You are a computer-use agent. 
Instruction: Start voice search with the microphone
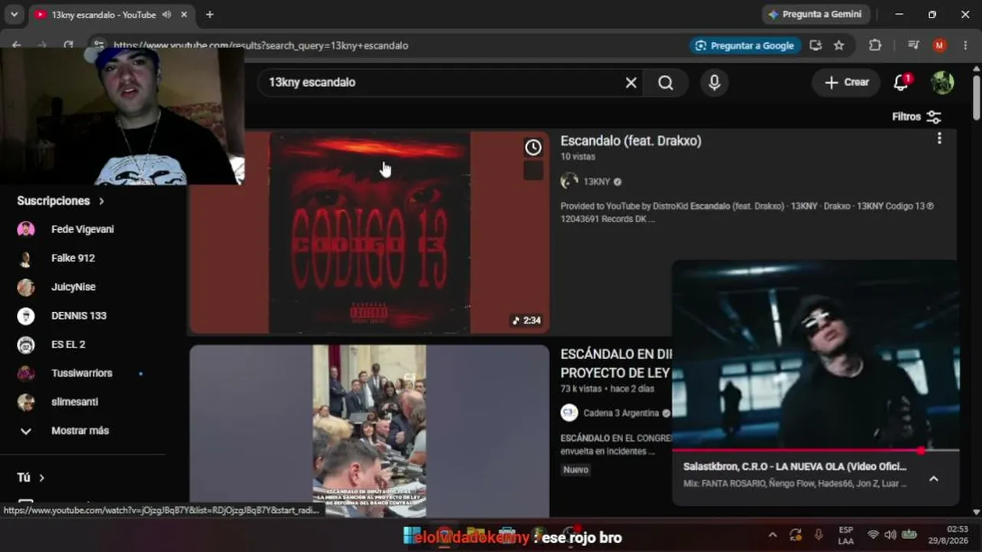click(714, 83)
